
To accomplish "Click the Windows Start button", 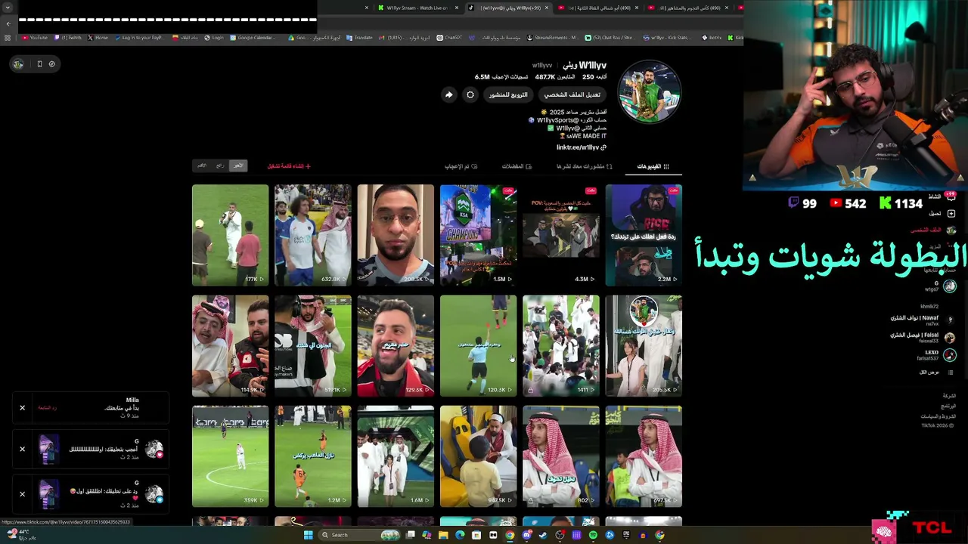I will click(x=308, y=535).
